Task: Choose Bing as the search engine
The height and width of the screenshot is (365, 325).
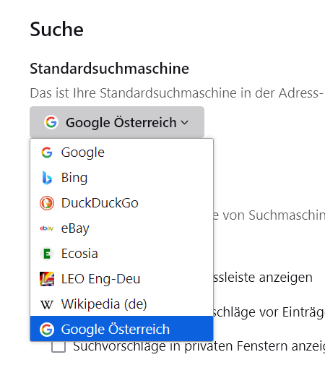Action: pos(121,178)
